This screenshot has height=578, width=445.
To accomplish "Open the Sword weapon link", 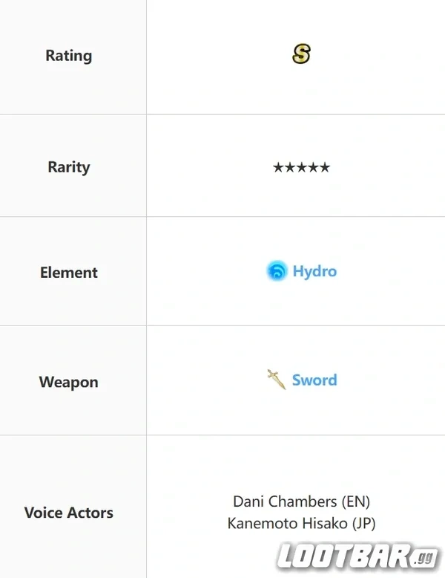I will (314, 380).
